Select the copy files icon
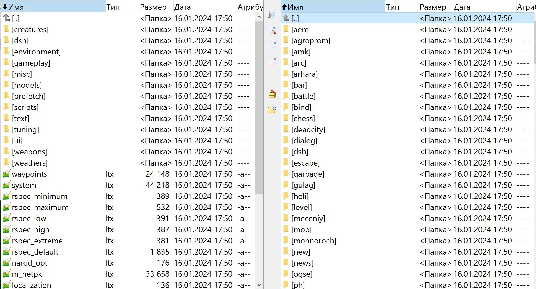The width and height of the screenshot is (536, 289). [x=272, y=46]
